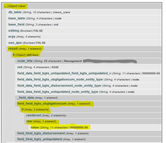Select the 'editing (Boolean) FALSE' row

point(84,31)
